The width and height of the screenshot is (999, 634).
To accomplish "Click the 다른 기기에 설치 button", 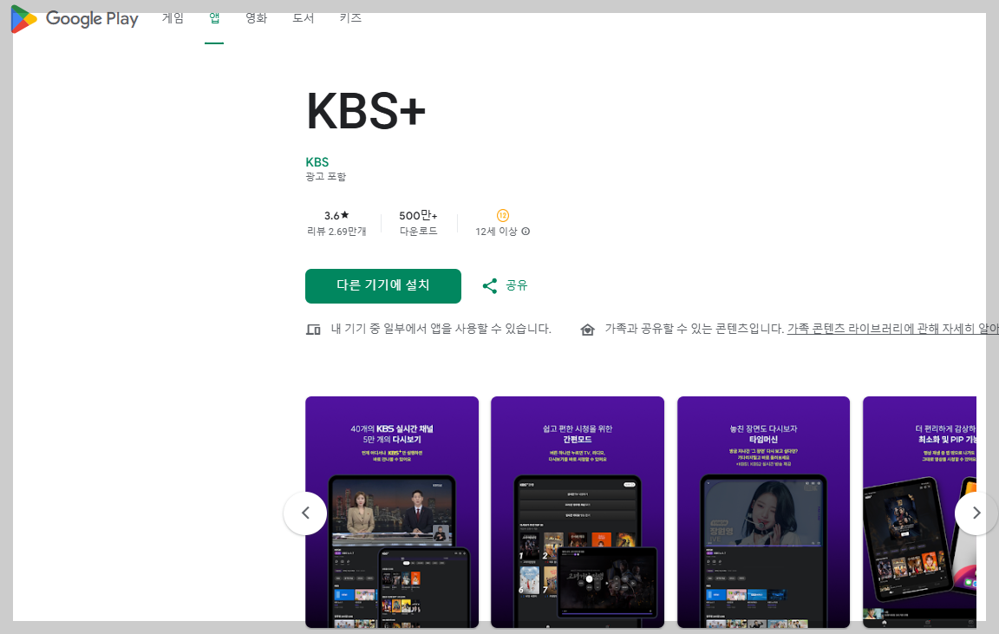I will [x=383, y=285].
